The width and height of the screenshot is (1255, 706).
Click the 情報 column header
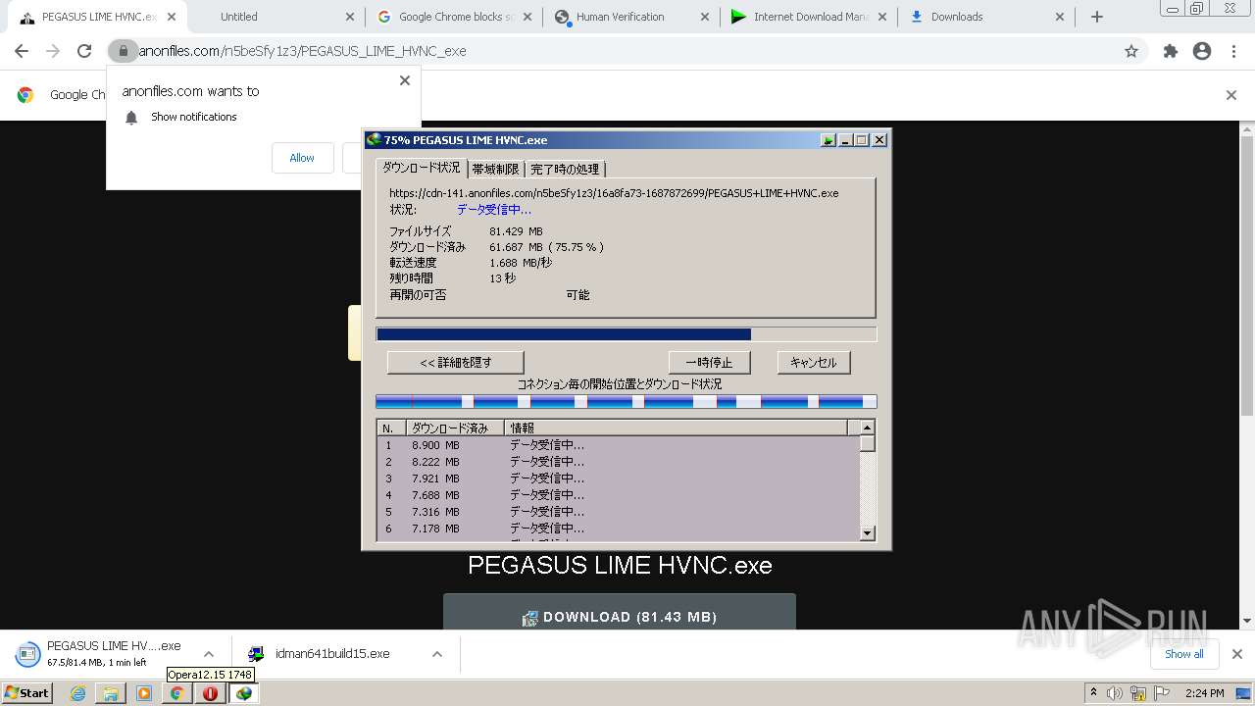(x=677, y=429)
